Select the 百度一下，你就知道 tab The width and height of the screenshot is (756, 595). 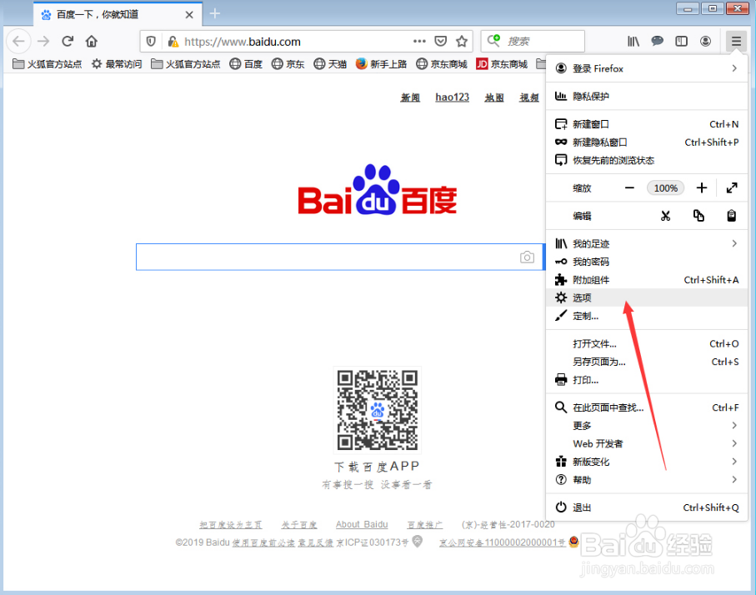118,14
